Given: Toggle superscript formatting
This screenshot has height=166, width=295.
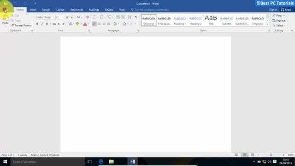Looking at the screenshot, I should (x=64, y=24).
